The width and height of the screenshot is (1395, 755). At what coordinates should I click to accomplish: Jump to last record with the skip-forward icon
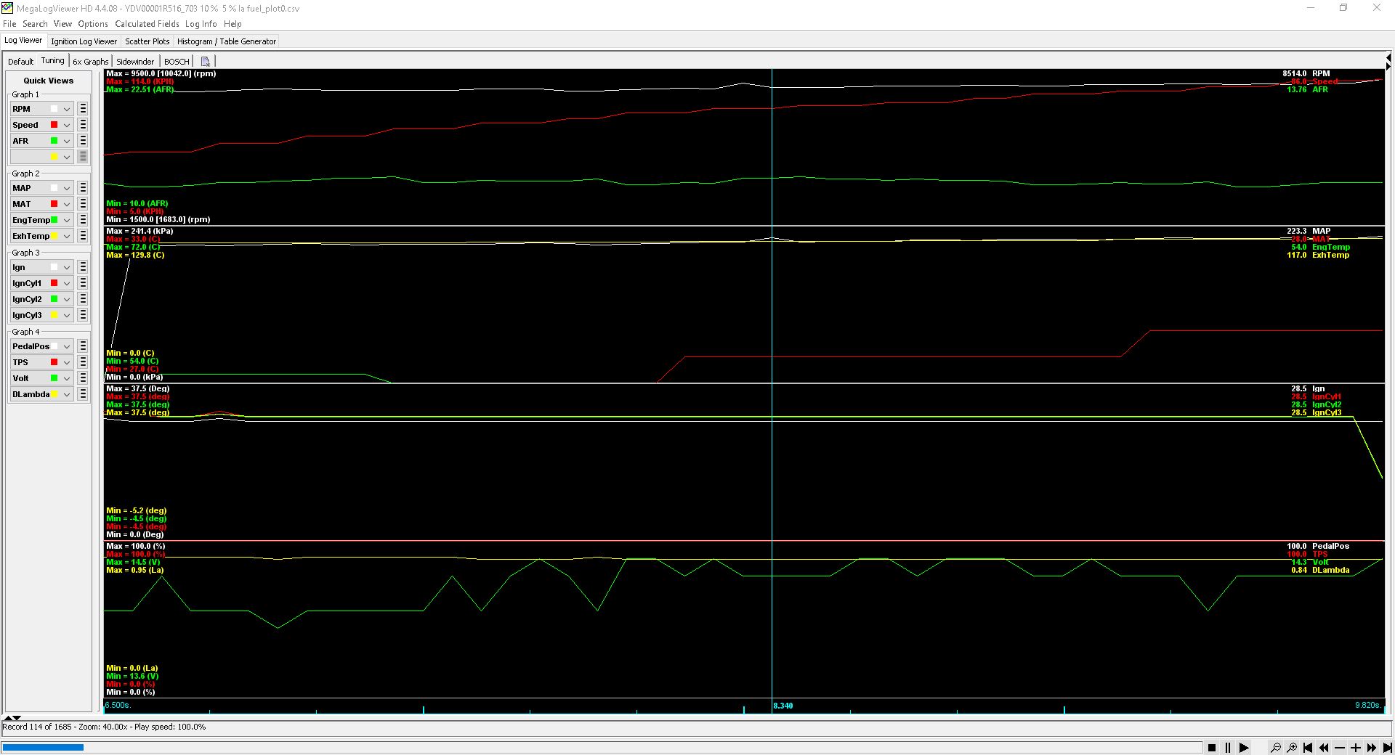coord(1386,748)
